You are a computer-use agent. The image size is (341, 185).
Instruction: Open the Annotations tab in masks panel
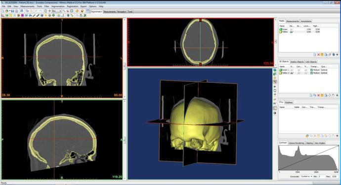pyautogui.click(x=306, y=21)
